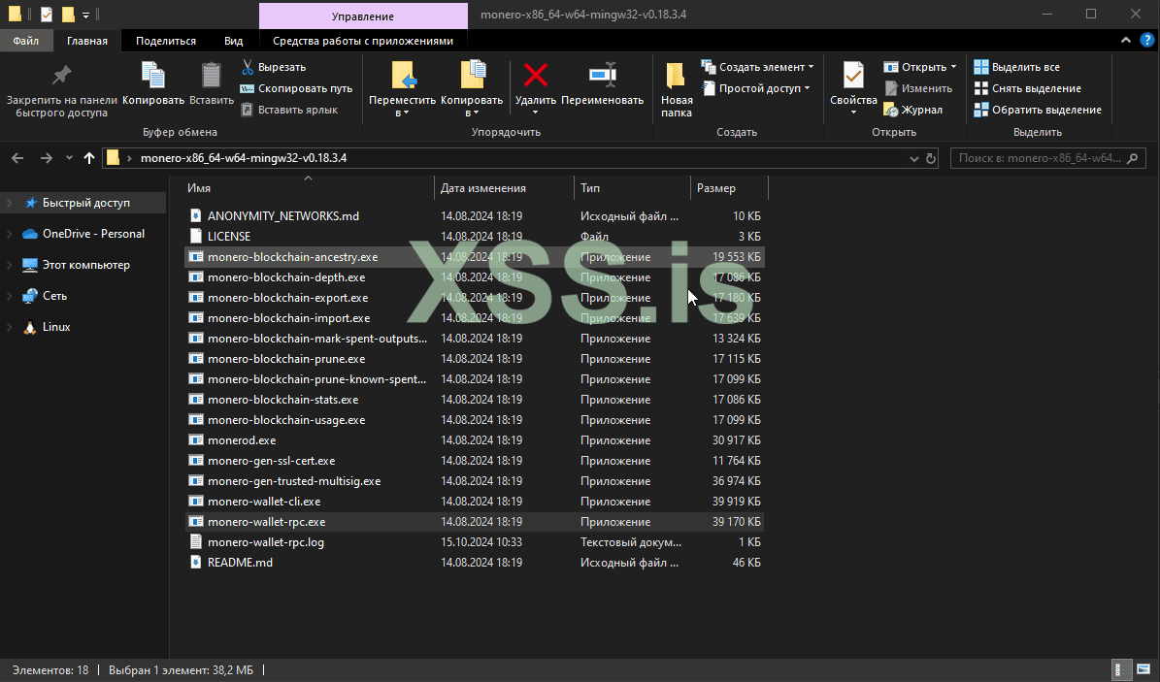
Task: Click the README.md file icon
Action: [x=195, y=562]
